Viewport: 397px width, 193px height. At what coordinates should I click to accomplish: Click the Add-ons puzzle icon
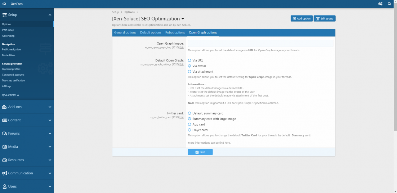click(x=5, y=107)
